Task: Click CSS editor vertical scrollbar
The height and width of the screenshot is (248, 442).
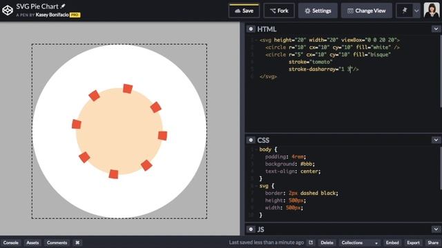Action: (x=441, y=168)
